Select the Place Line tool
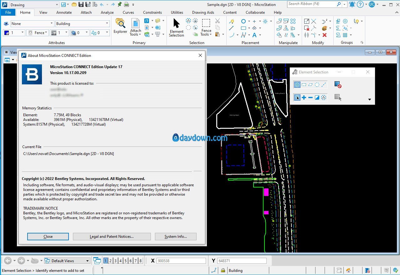Viewport: 400px width, 275px height. pyautogui.click(x=231, y=28)
